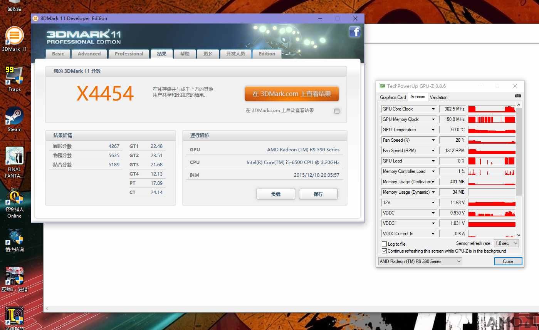Enable the Log to file checkbox

point(384,244)
